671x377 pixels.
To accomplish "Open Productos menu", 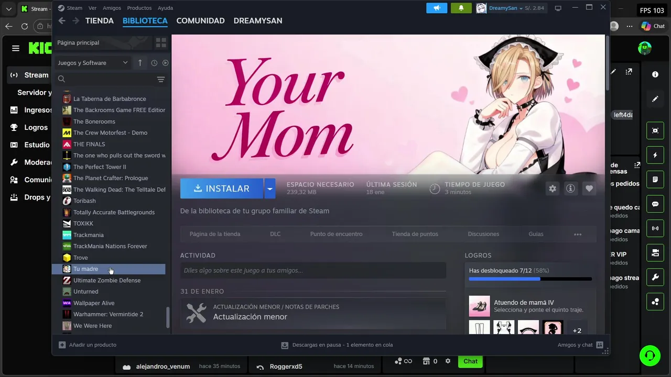I will pos(139,8).
